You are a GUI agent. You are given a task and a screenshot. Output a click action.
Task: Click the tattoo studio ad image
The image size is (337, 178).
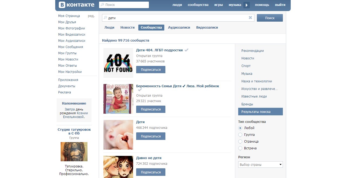(x=74, y=152)
